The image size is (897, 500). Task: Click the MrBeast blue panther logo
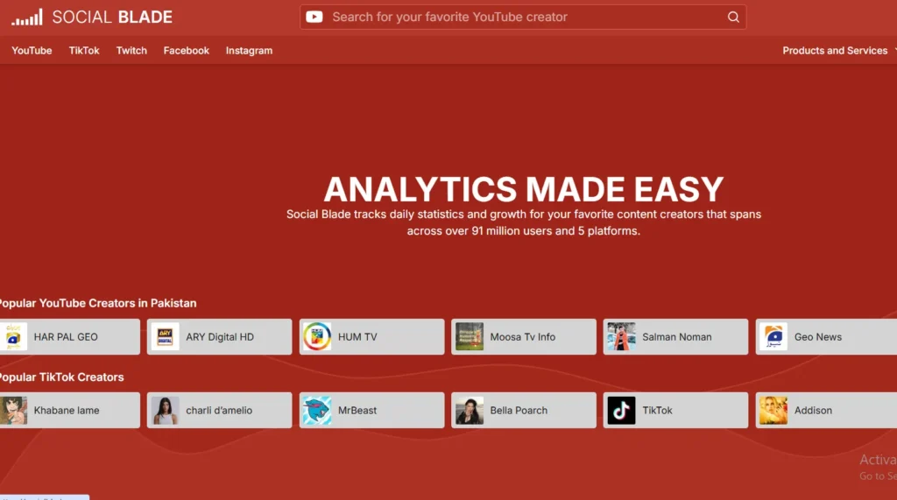click(317, 410)
